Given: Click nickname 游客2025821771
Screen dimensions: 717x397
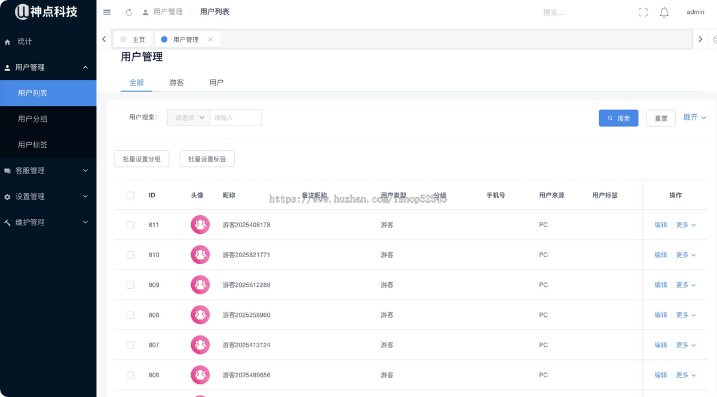Looking at the screenshot, I should point(246,255).
